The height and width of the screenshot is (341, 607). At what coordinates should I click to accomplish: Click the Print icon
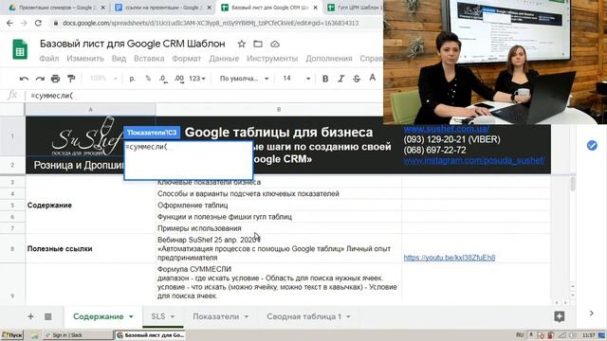click(55, 79)
